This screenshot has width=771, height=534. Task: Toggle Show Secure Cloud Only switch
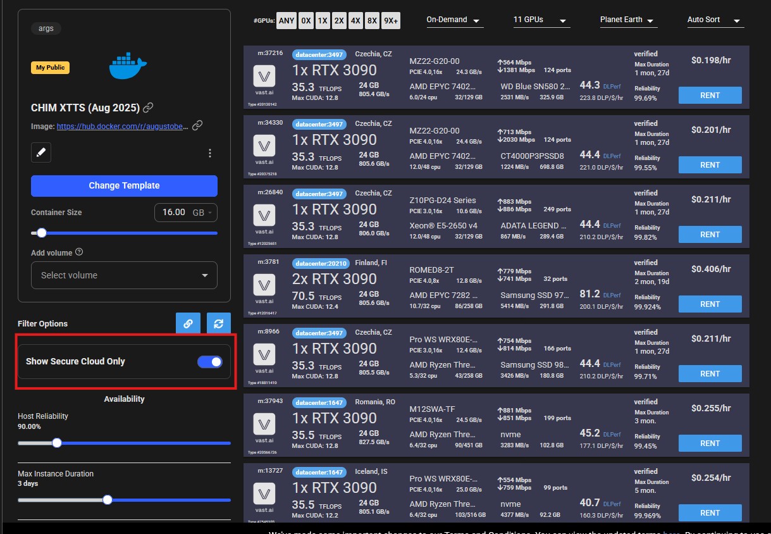pos(210,361)
